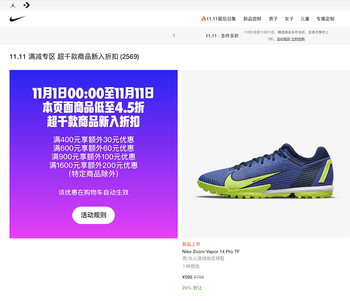Open the Converse star chevron icon
The width and height of the screenshot is (350, 301).
click(x=26, y=5)
